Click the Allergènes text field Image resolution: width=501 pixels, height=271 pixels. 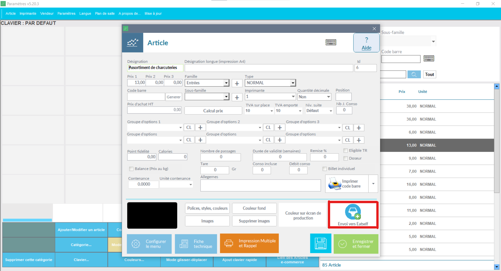coord(260,186)
